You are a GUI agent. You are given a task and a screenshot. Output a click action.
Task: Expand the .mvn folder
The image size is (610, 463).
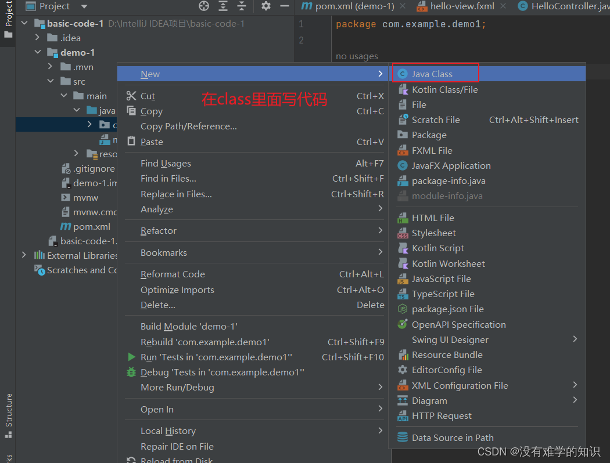pos(50,66)
